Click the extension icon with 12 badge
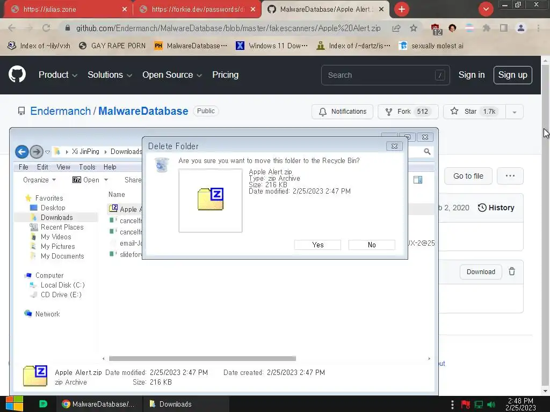This screenshot has width=550, height=412. tap(436, 29)
